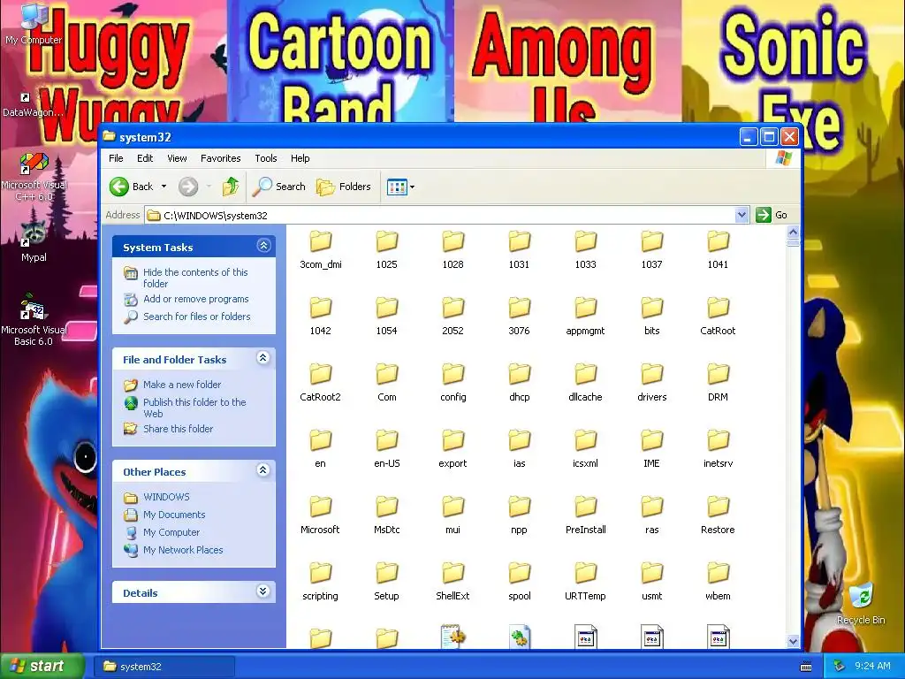
Task: Select the DataWagon desktop shortcut
Action: click(33, 105)
